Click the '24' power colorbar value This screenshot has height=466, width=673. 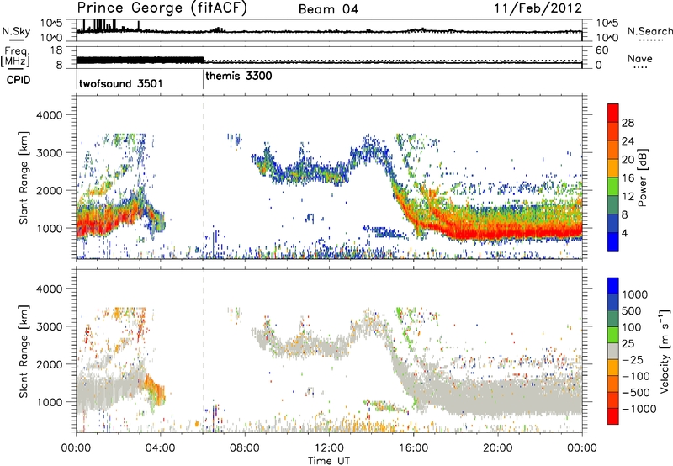[628, 141]
